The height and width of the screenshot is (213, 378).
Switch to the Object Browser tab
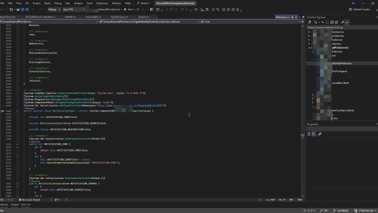[8, 17]
